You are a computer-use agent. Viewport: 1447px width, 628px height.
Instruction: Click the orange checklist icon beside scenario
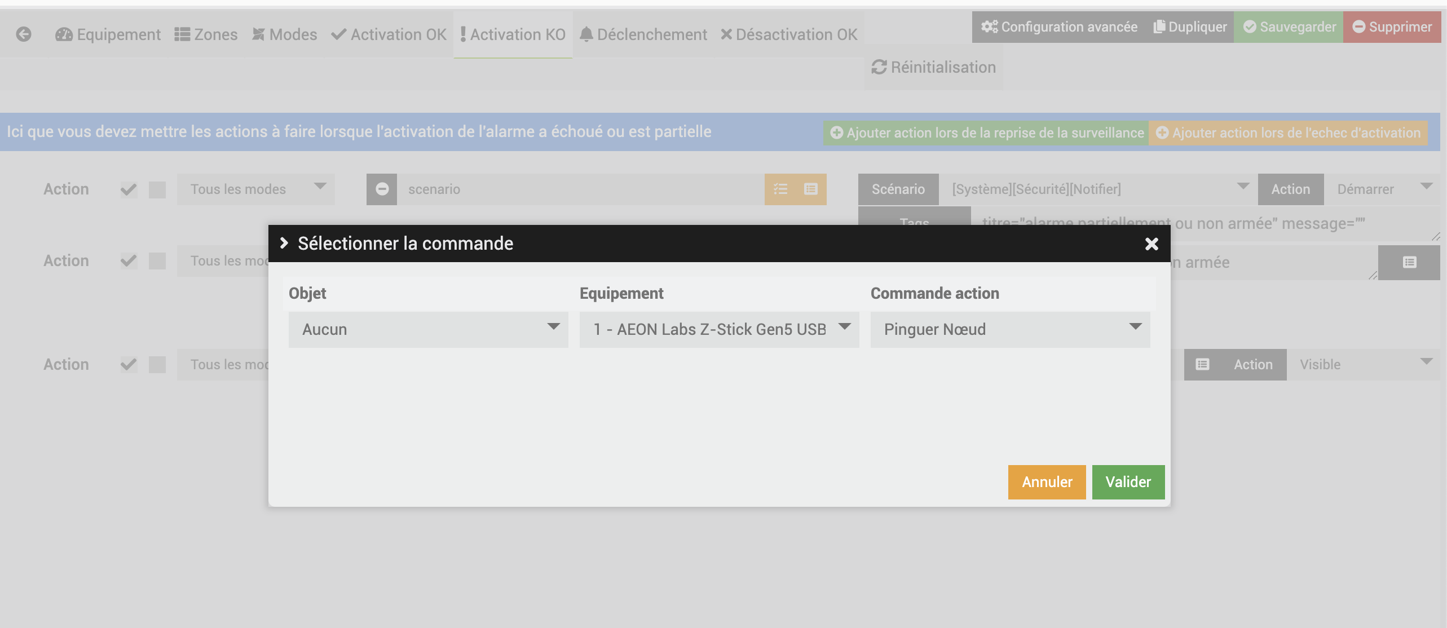780,189
